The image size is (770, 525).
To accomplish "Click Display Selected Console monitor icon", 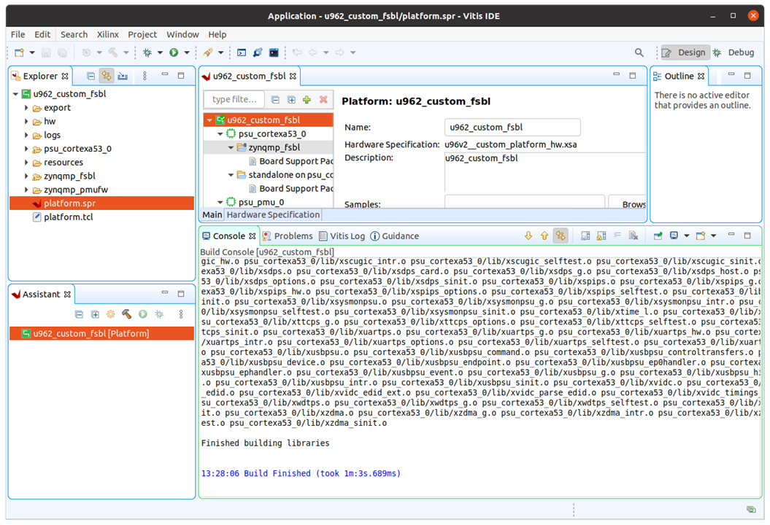I will coord(674,236).
